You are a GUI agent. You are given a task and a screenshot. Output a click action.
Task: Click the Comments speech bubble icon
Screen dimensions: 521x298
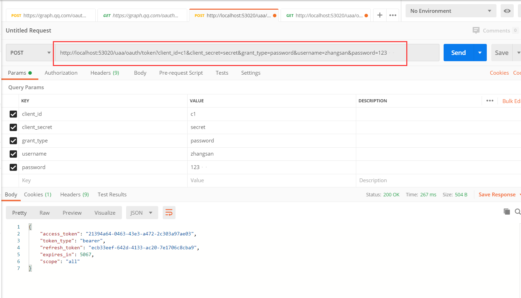[476, 30]
